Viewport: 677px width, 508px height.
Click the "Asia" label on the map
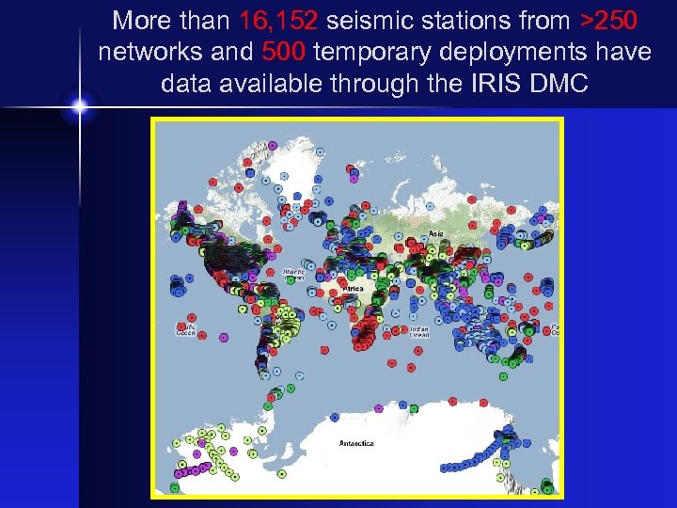[x=435, y=233]
